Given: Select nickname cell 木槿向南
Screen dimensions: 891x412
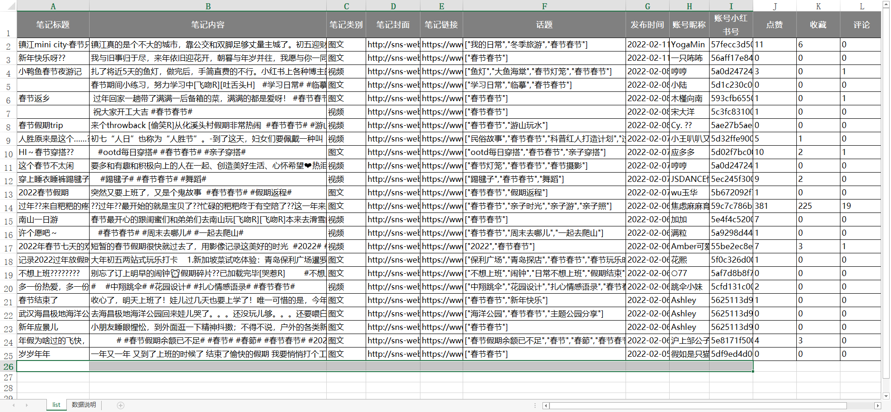Looking at the screenshot, I should point(689,98).
